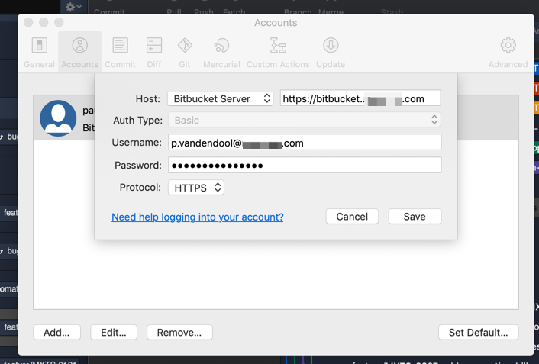This screenshot has height=364, width=539.
Task: Open the Host type dropdown
Action: click(221, 98)
